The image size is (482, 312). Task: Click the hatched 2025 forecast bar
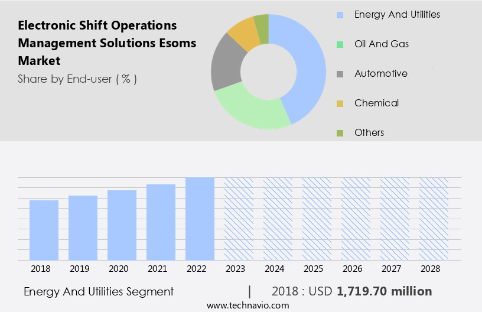click(317, 219)
